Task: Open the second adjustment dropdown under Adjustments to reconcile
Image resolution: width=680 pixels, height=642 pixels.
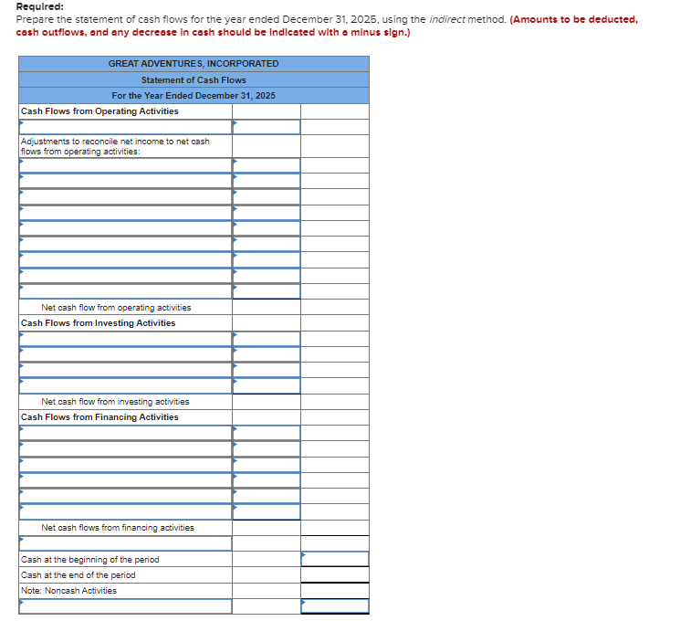Action: 125,181
